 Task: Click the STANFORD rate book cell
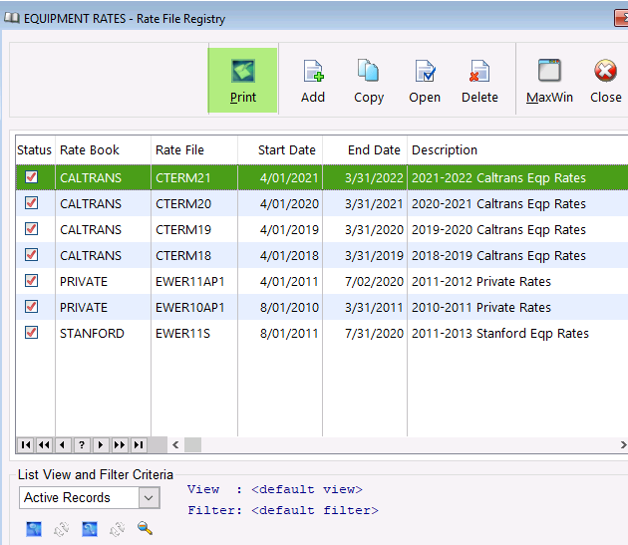(103, 333)
